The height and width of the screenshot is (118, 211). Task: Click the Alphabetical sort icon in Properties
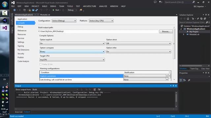point(185,80)
